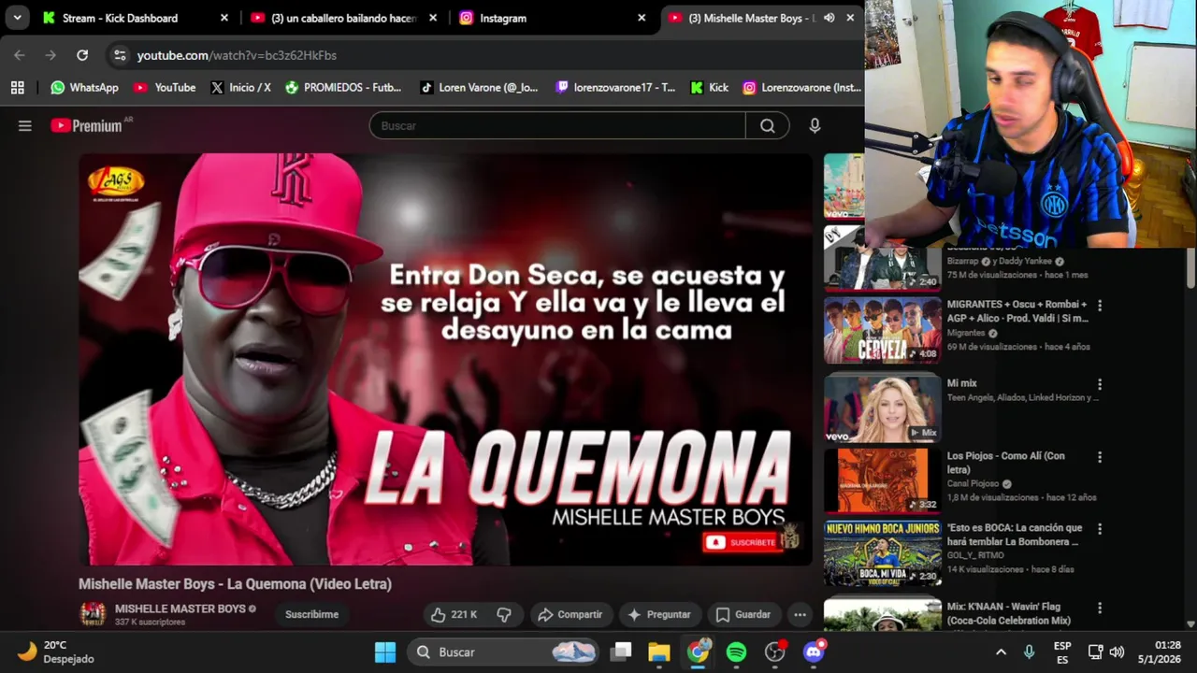Open the YouTube bookmark

point(165,87)
